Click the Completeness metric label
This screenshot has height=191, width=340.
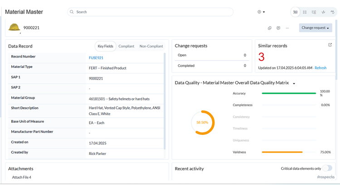coord(243,105)
